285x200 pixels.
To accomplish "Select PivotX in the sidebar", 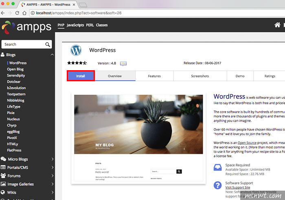I will point(12,138).
